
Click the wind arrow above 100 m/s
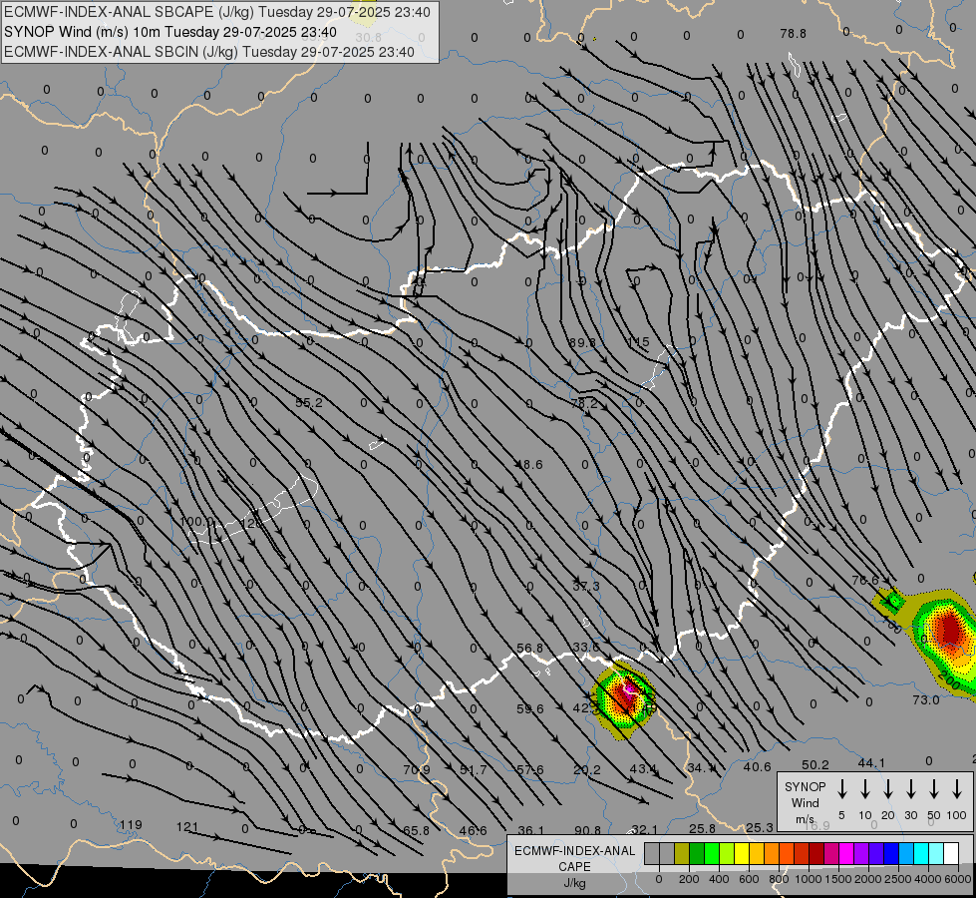tap(957, 789)
